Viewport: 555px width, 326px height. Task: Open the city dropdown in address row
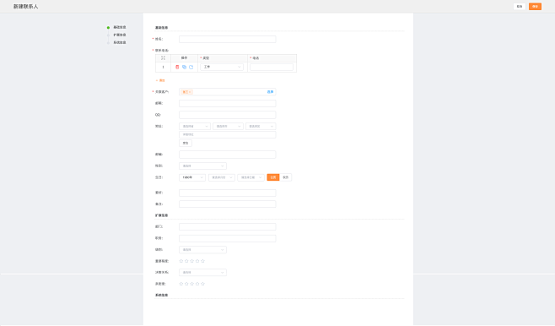(228, 126)
